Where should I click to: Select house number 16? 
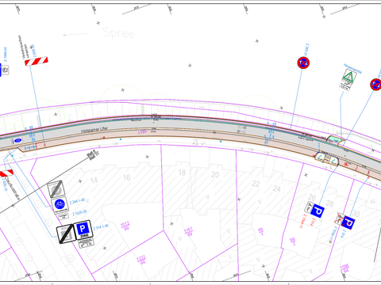(x=127, y=177)
